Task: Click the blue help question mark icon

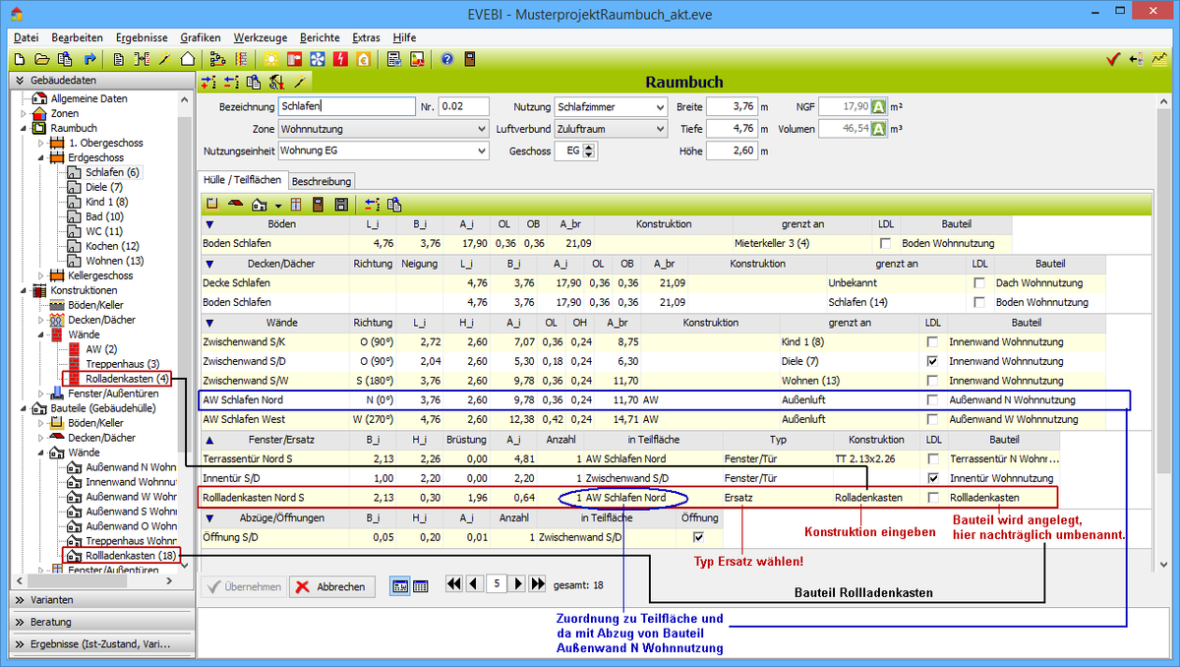Action: 447,59
